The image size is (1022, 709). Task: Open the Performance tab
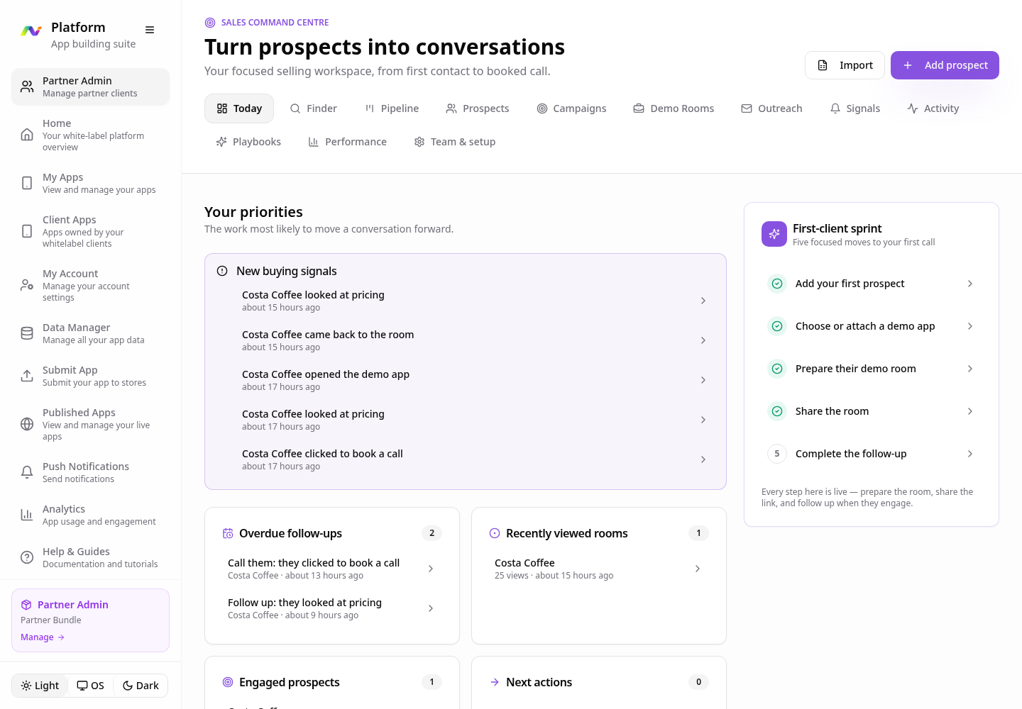coord(348,142)
